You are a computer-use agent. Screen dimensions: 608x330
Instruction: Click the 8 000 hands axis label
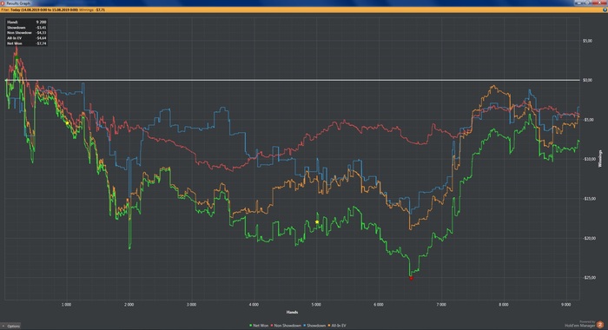click(504, 305)
